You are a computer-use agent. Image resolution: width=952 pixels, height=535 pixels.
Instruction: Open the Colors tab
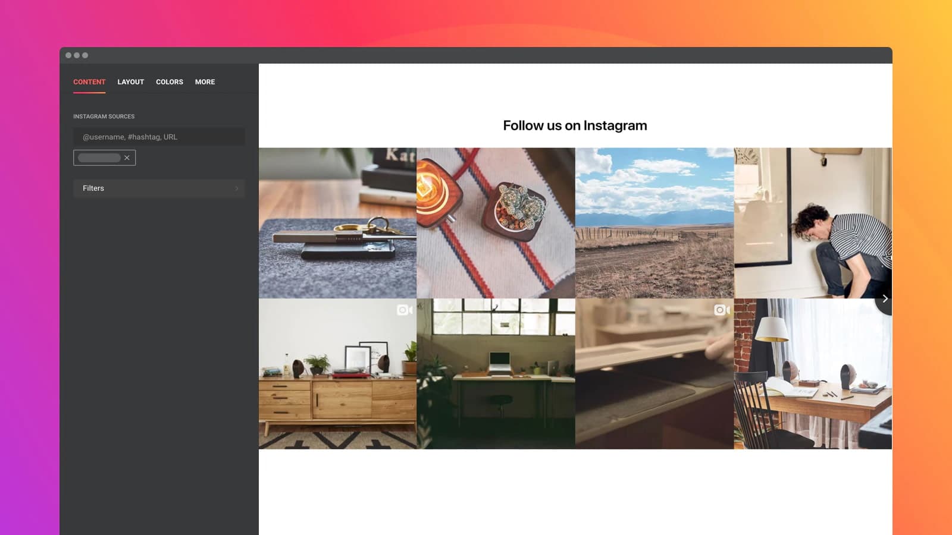(169, 82)
